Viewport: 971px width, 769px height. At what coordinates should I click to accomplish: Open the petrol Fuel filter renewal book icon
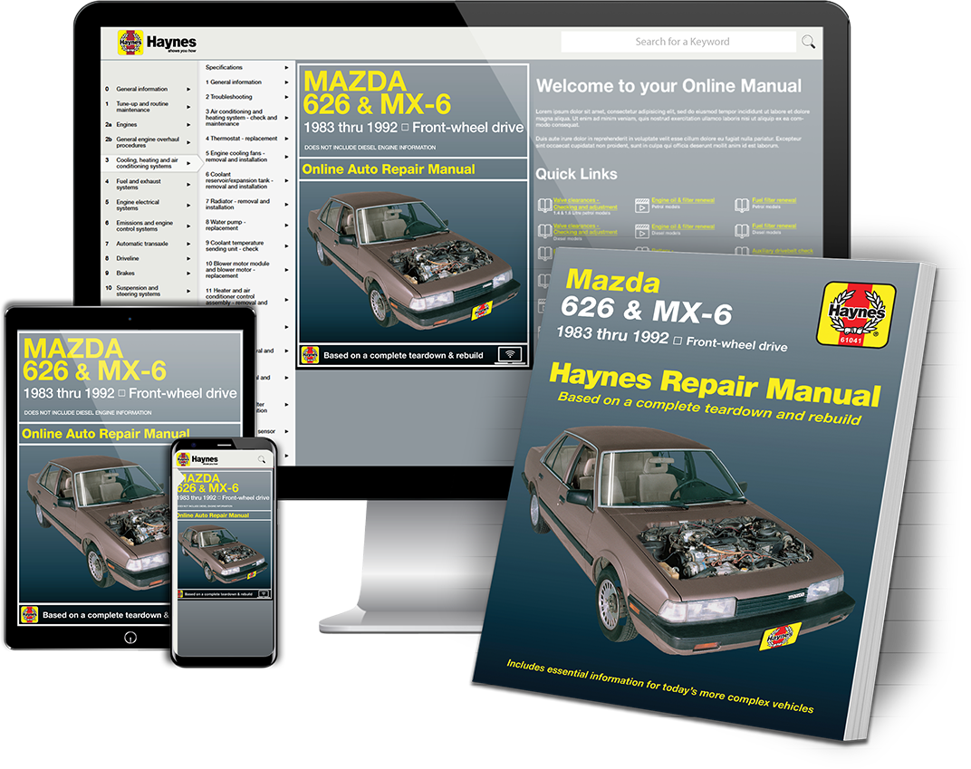point(742,205)
